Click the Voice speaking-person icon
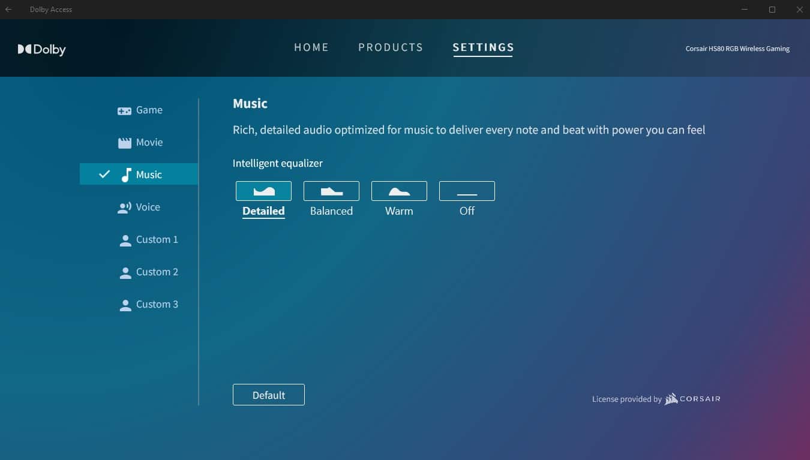This screenshot has width=810, height=460. [x=124, y=208]
